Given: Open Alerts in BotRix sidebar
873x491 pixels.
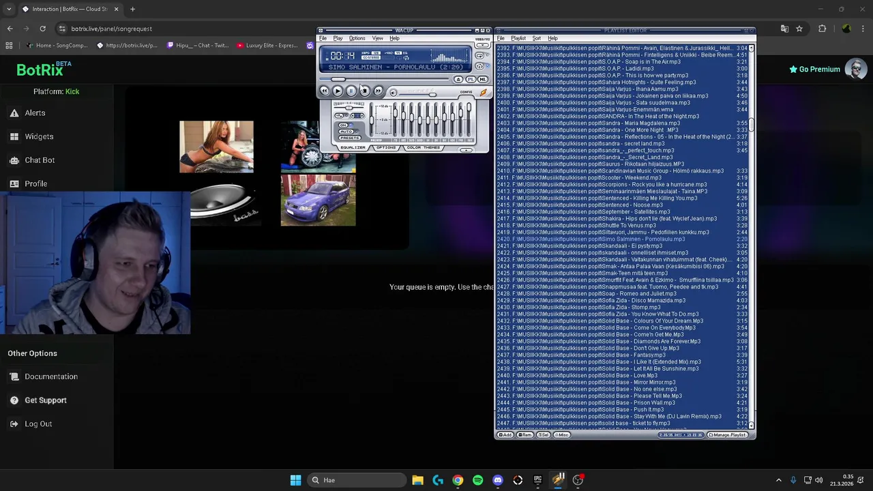Looking at the screenshot, I should pyautogui.click(x=35, y=113).
